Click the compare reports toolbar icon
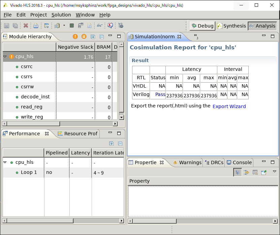This screenshot has height=235, width=280. point(81,26)
